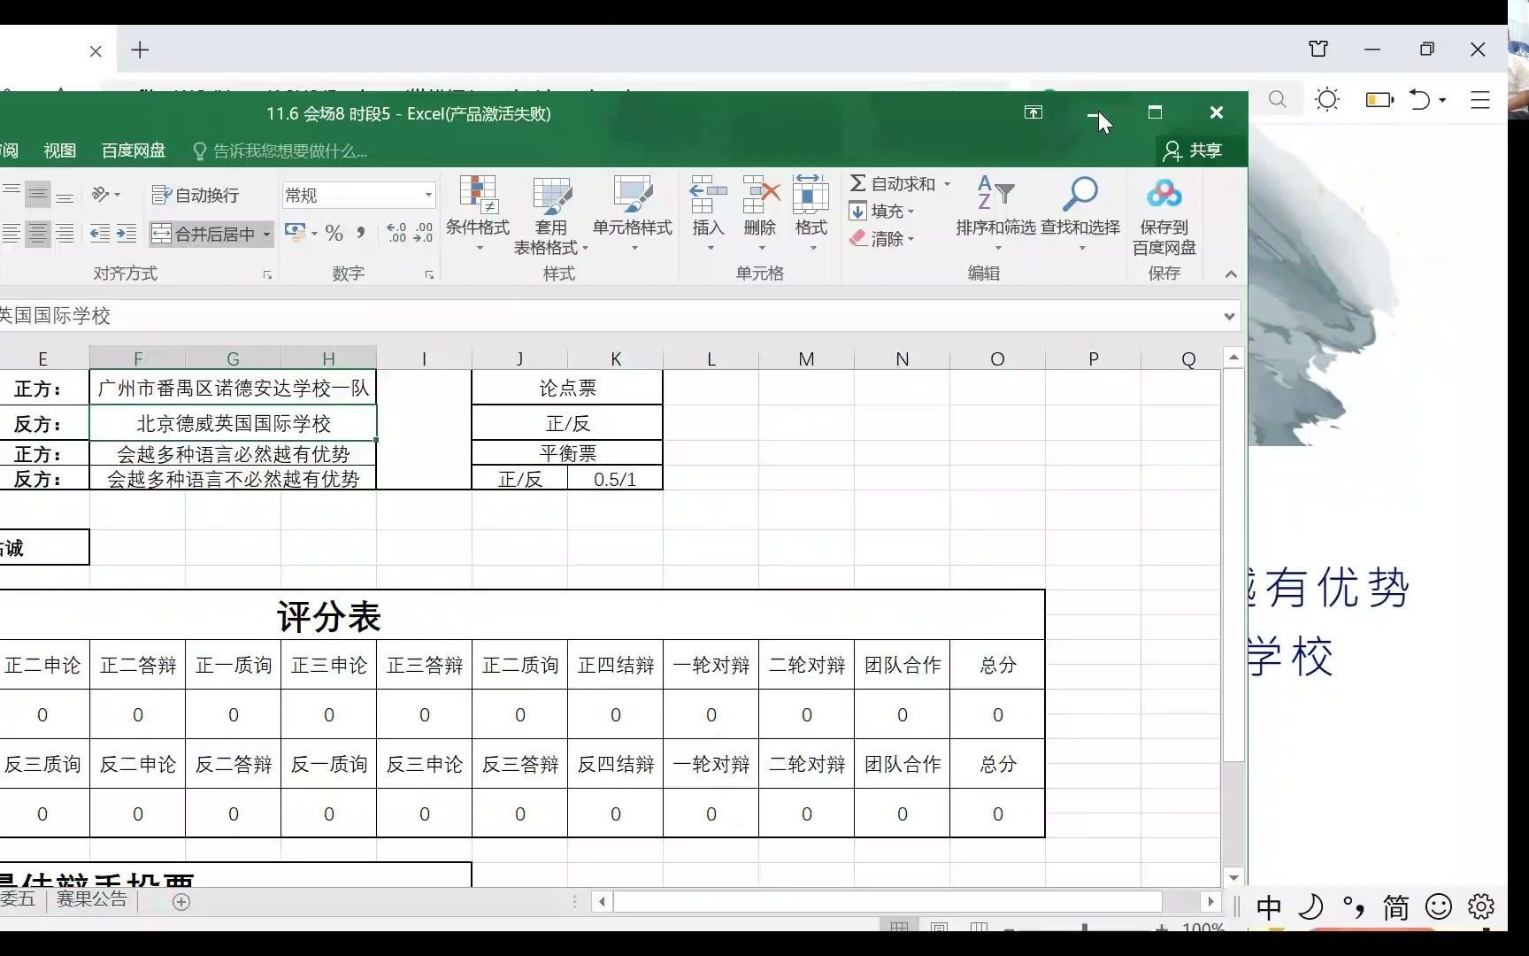The width and height of the screenshot is (1529, 956).
Task: Click the Find and Select (查找和选择) magnifier
Action: [x=1080, y=193]
